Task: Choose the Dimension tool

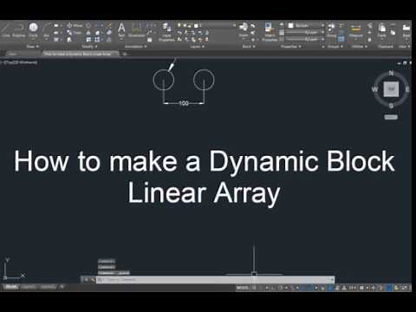Action: pyautogui.click(x=136, y=30)
